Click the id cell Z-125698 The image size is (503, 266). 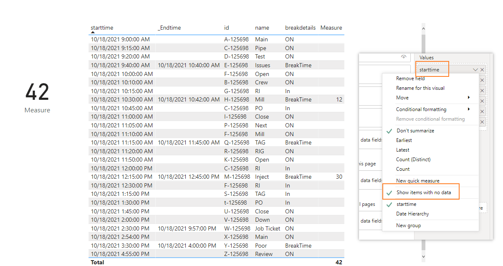236,254
